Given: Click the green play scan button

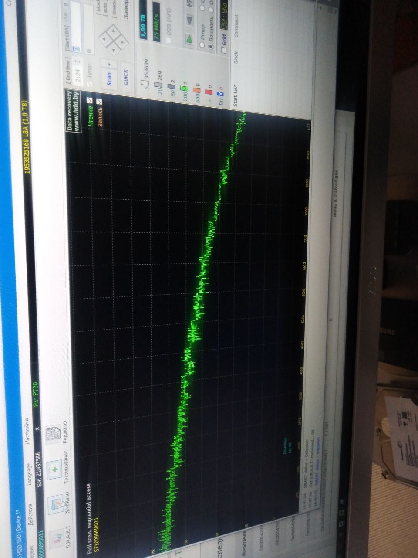Looking at the screenshot, I should pyautogui.click(x=189, y=40).
